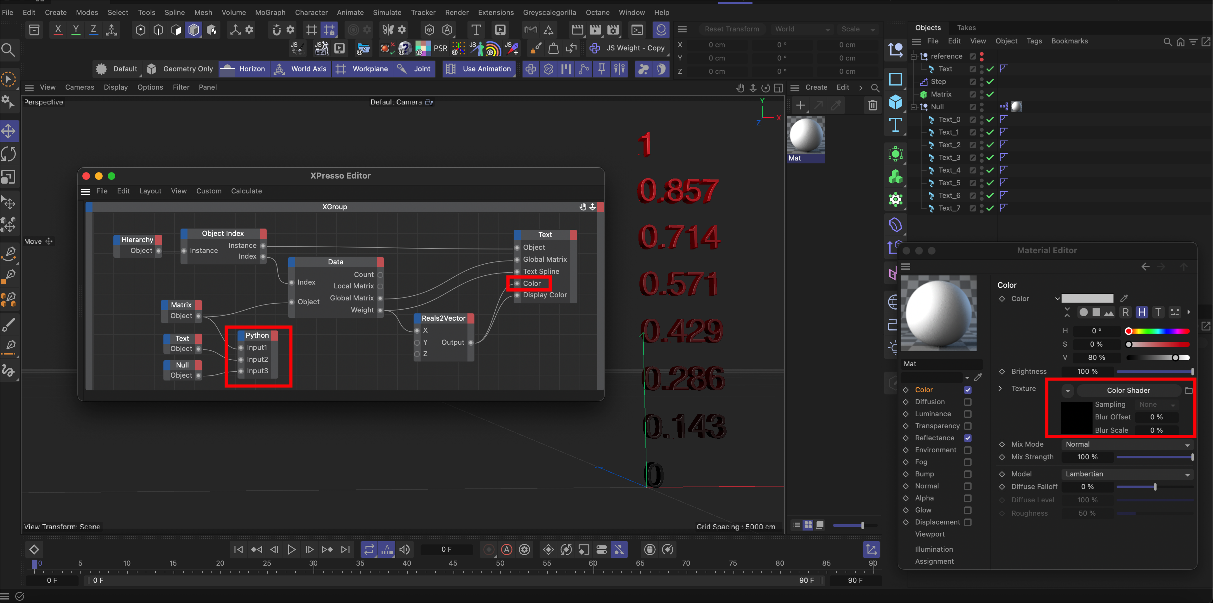Lock the Z axis icon
The width and height of the screenshot is (1213, 603).
tap(94, 30)
